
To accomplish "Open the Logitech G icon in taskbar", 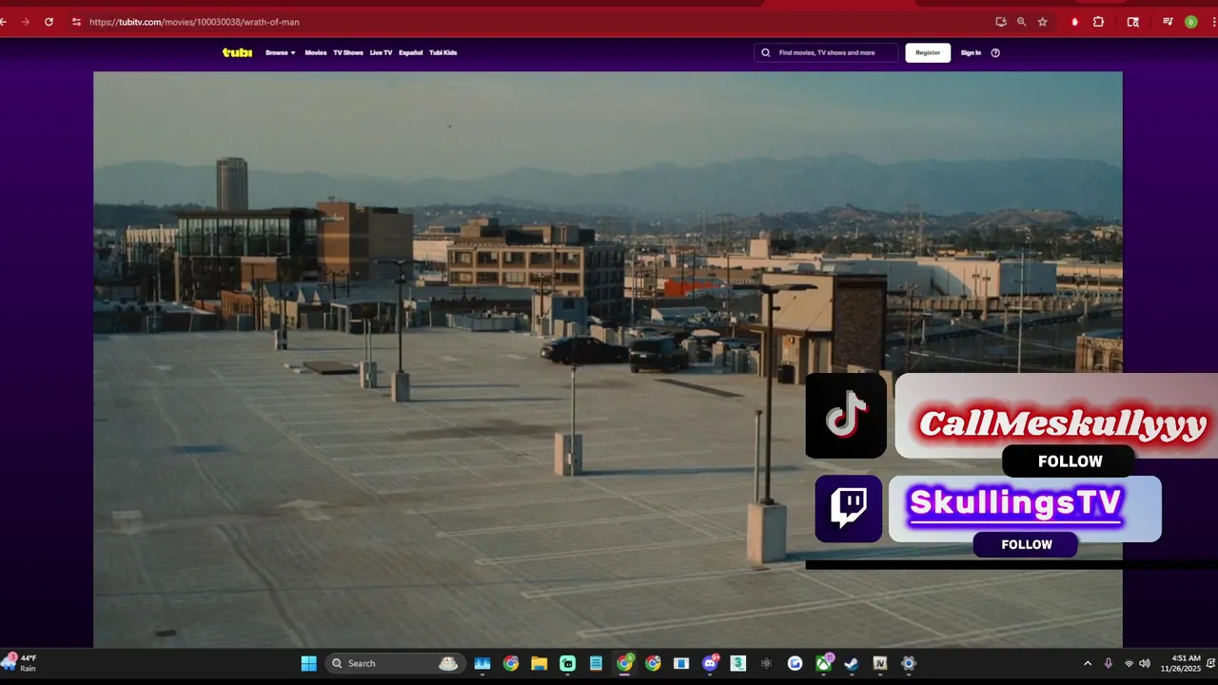I will (x=795, y=663).
